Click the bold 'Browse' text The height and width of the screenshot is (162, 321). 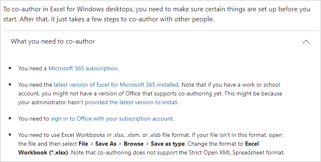pyautogui.click(x=134, y=144)
